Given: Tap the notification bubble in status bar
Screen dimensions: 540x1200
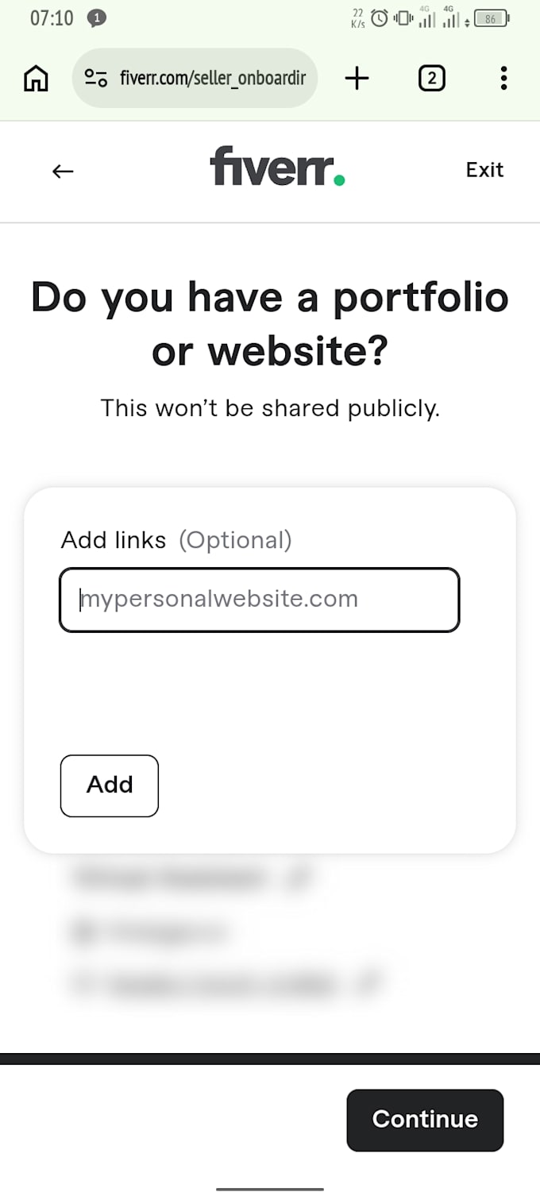Looking at the screenshot, I should coord(97,18).
